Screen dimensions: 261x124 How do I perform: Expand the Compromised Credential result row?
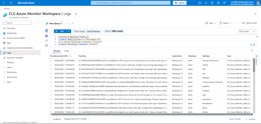click(x=51, y=82)
